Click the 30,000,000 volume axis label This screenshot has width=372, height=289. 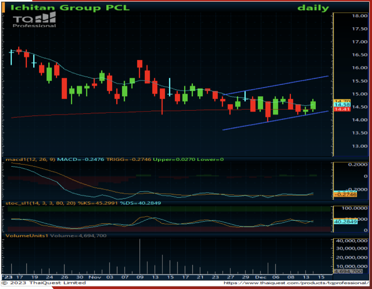(x=352, y=248)
